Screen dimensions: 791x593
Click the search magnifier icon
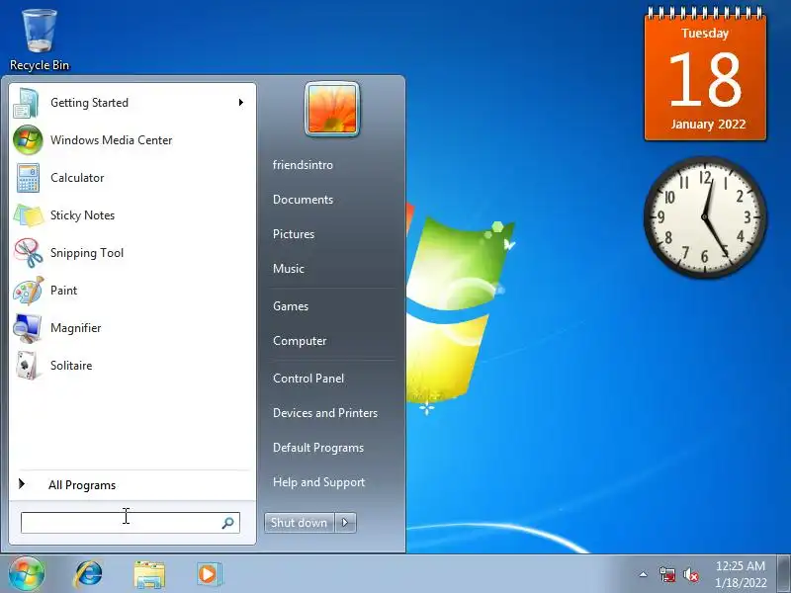(x=228, y=523)
